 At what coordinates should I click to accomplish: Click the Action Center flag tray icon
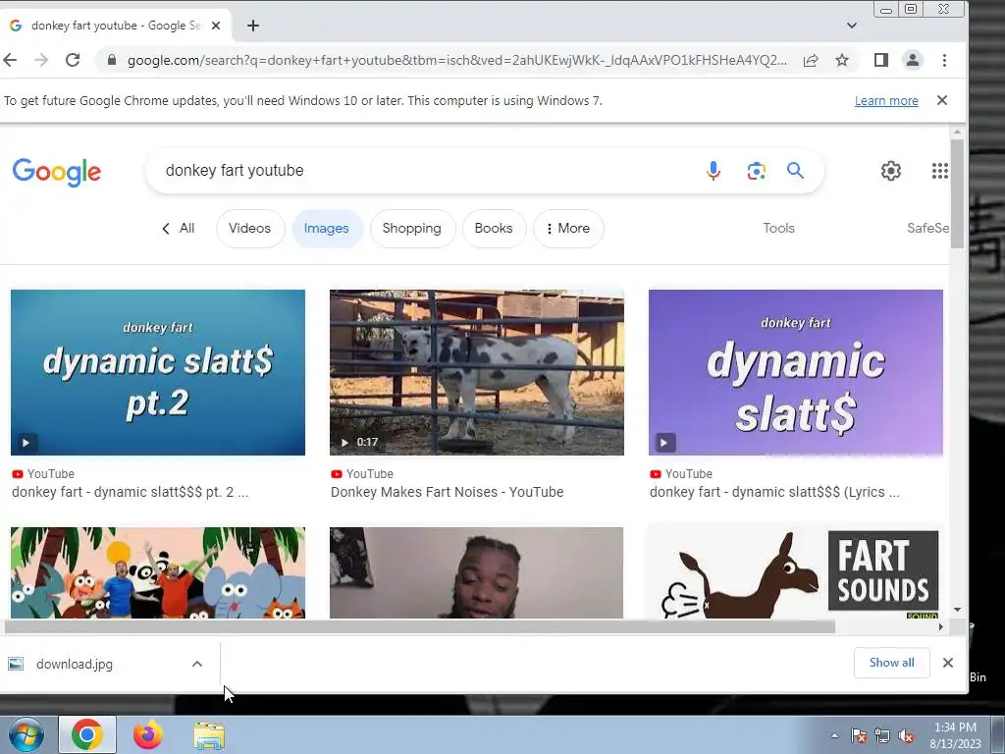coord(859,735)
